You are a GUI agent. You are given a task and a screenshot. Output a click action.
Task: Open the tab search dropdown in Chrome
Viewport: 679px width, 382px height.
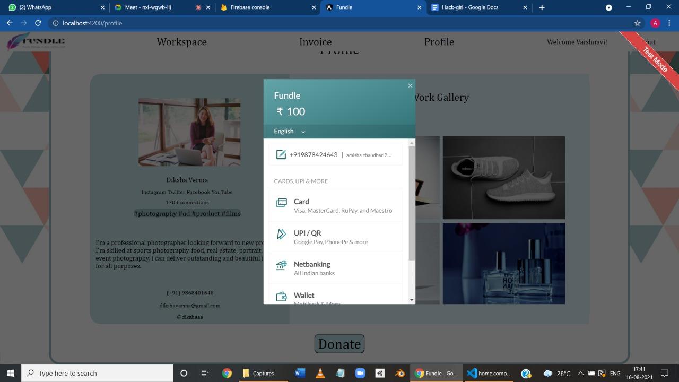609,7
